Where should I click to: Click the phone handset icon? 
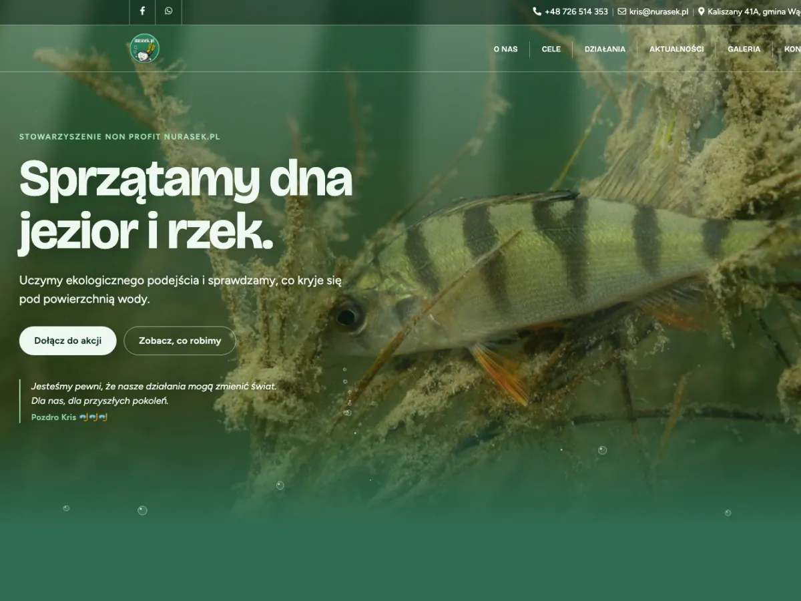[x=537, y=11]
